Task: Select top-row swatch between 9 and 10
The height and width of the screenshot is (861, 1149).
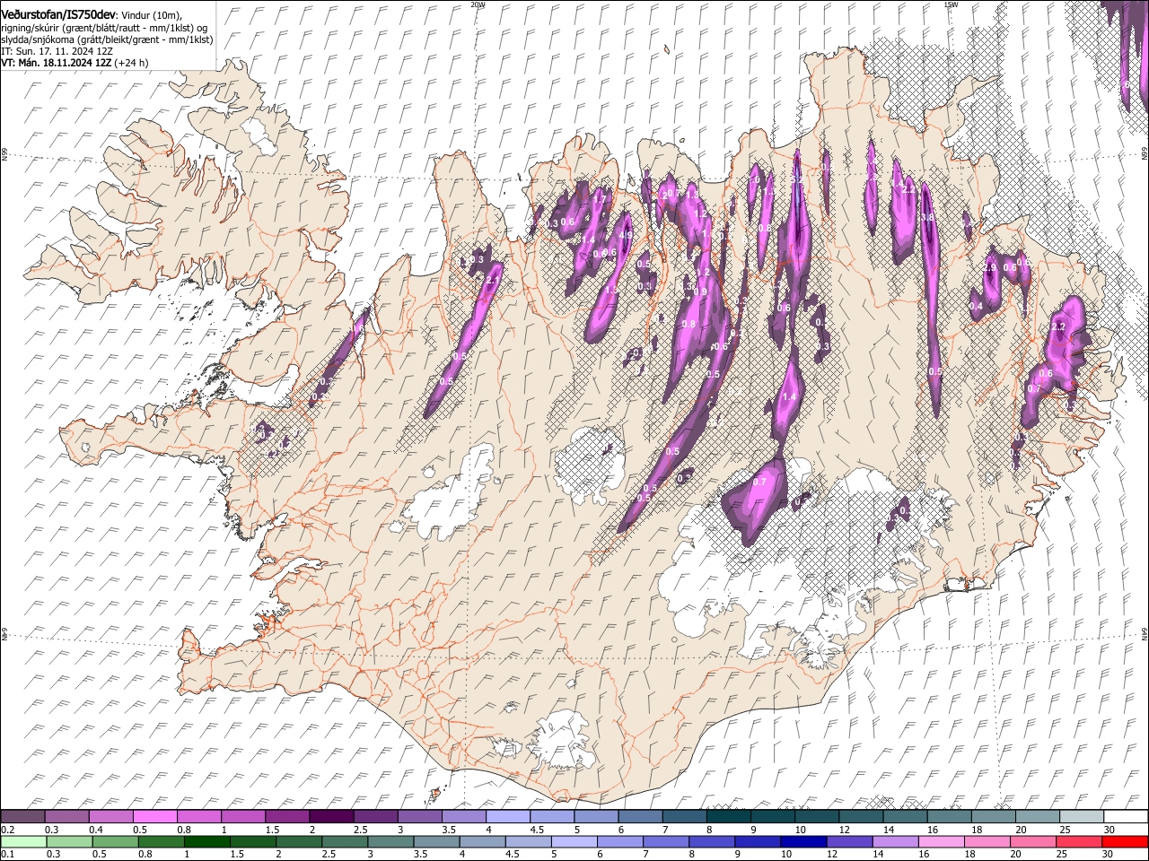Action: [x=772, y=816]
